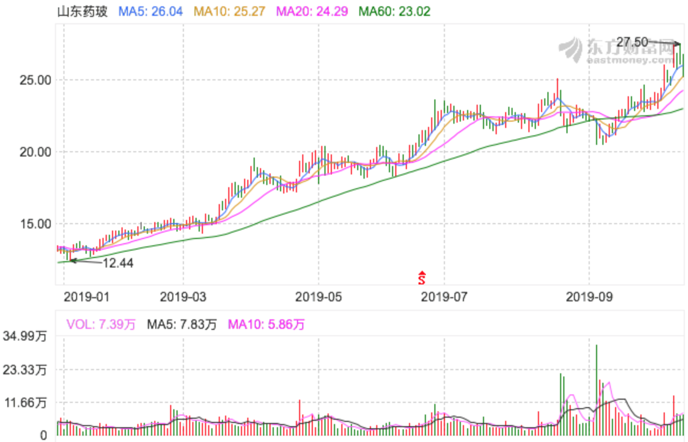Click the volume MA10: 5.86万 label
688x442 pixels.
coord(266,325)
